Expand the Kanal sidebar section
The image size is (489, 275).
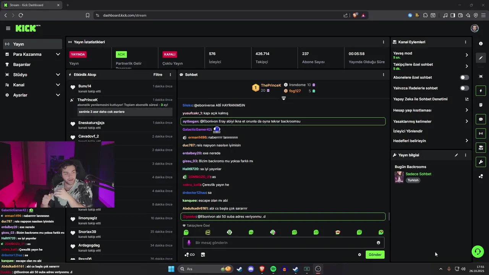[58, 85]
